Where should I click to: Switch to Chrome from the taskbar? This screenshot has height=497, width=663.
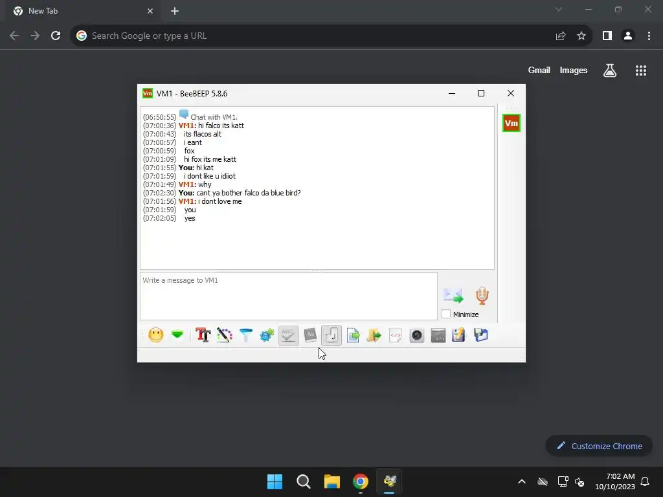click(x=361, y=481)
